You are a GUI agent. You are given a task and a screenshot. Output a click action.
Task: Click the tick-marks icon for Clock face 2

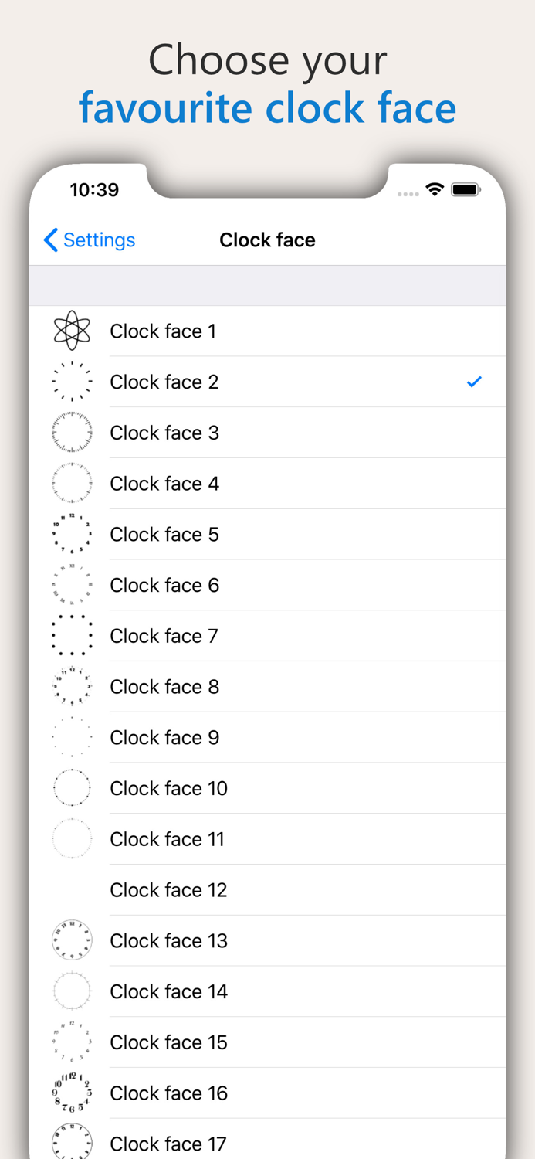(x=72, y=381)
